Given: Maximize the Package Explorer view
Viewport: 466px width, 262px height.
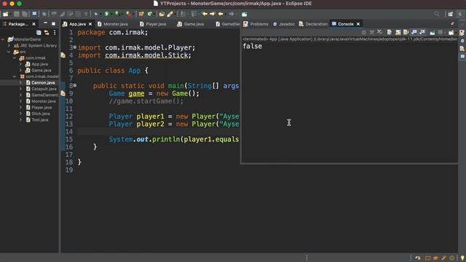Looking at the screenshot, I should tap(53, 23).
